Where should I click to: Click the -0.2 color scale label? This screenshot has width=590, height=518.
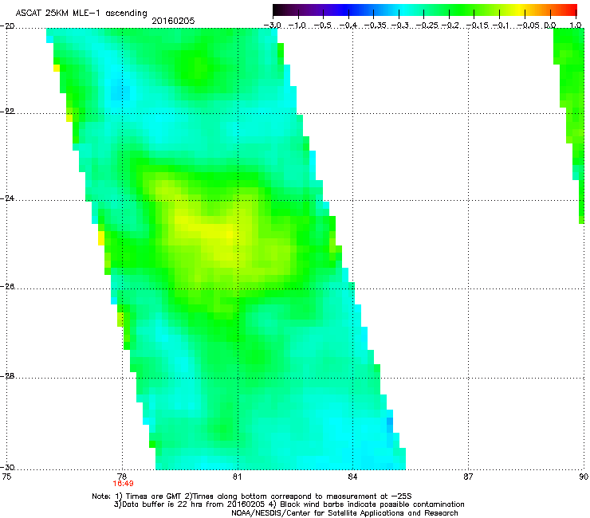point(450,26)
